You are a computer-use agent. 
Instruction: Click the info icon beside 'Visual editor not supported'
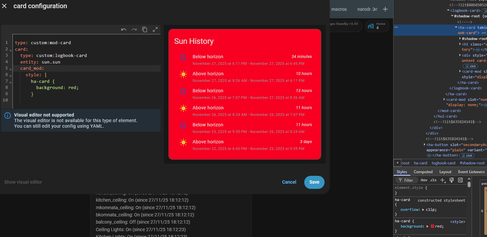point(7,116)
